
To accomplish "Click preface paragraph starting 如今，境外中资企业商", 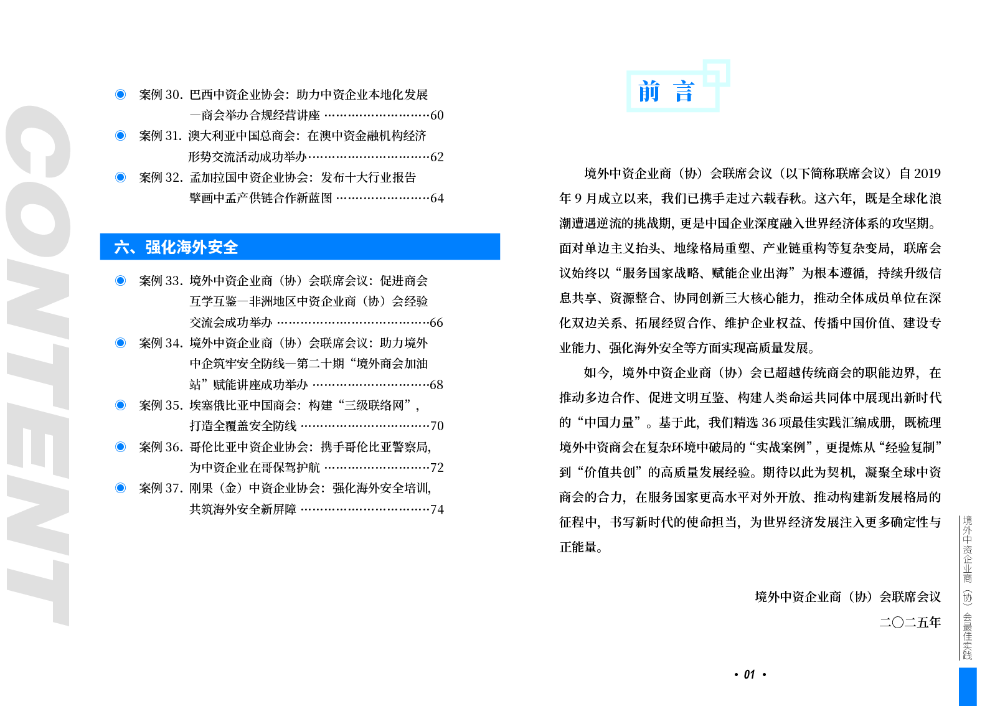I will point(750,460).
